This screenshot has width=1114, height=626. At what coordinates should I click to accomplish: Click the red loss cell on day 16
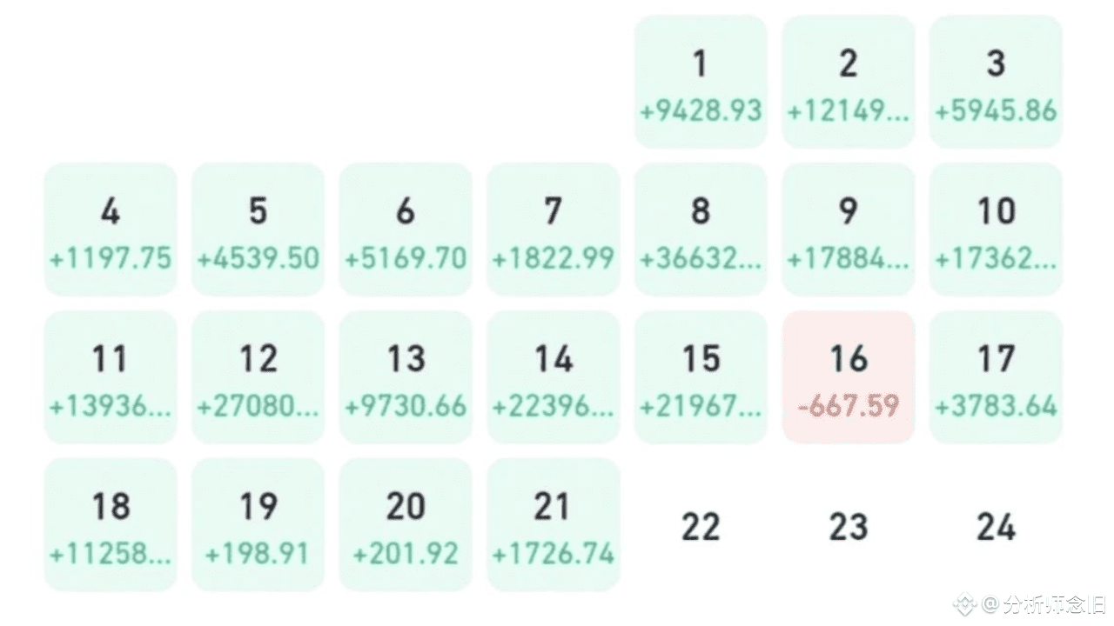click(x=849, y=376)
